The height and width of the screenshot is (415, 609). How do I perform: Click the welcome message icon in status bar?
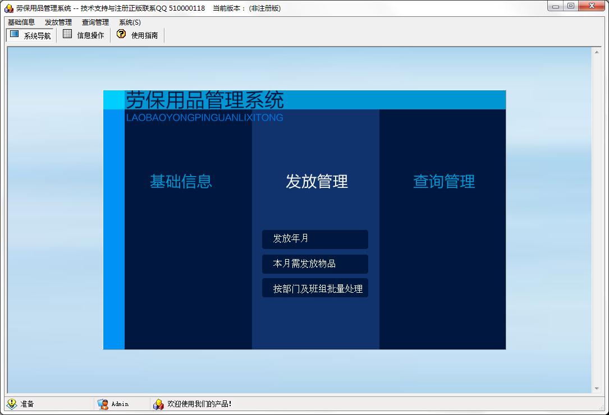click(x=158, y=404)
